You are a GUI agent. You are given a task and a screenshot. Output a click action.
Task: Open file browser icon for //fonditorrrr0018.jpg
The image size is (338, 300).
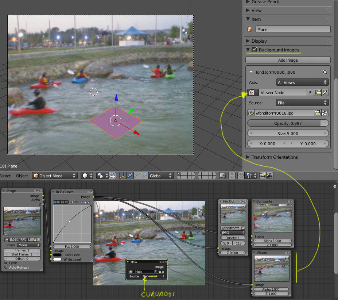318,113
